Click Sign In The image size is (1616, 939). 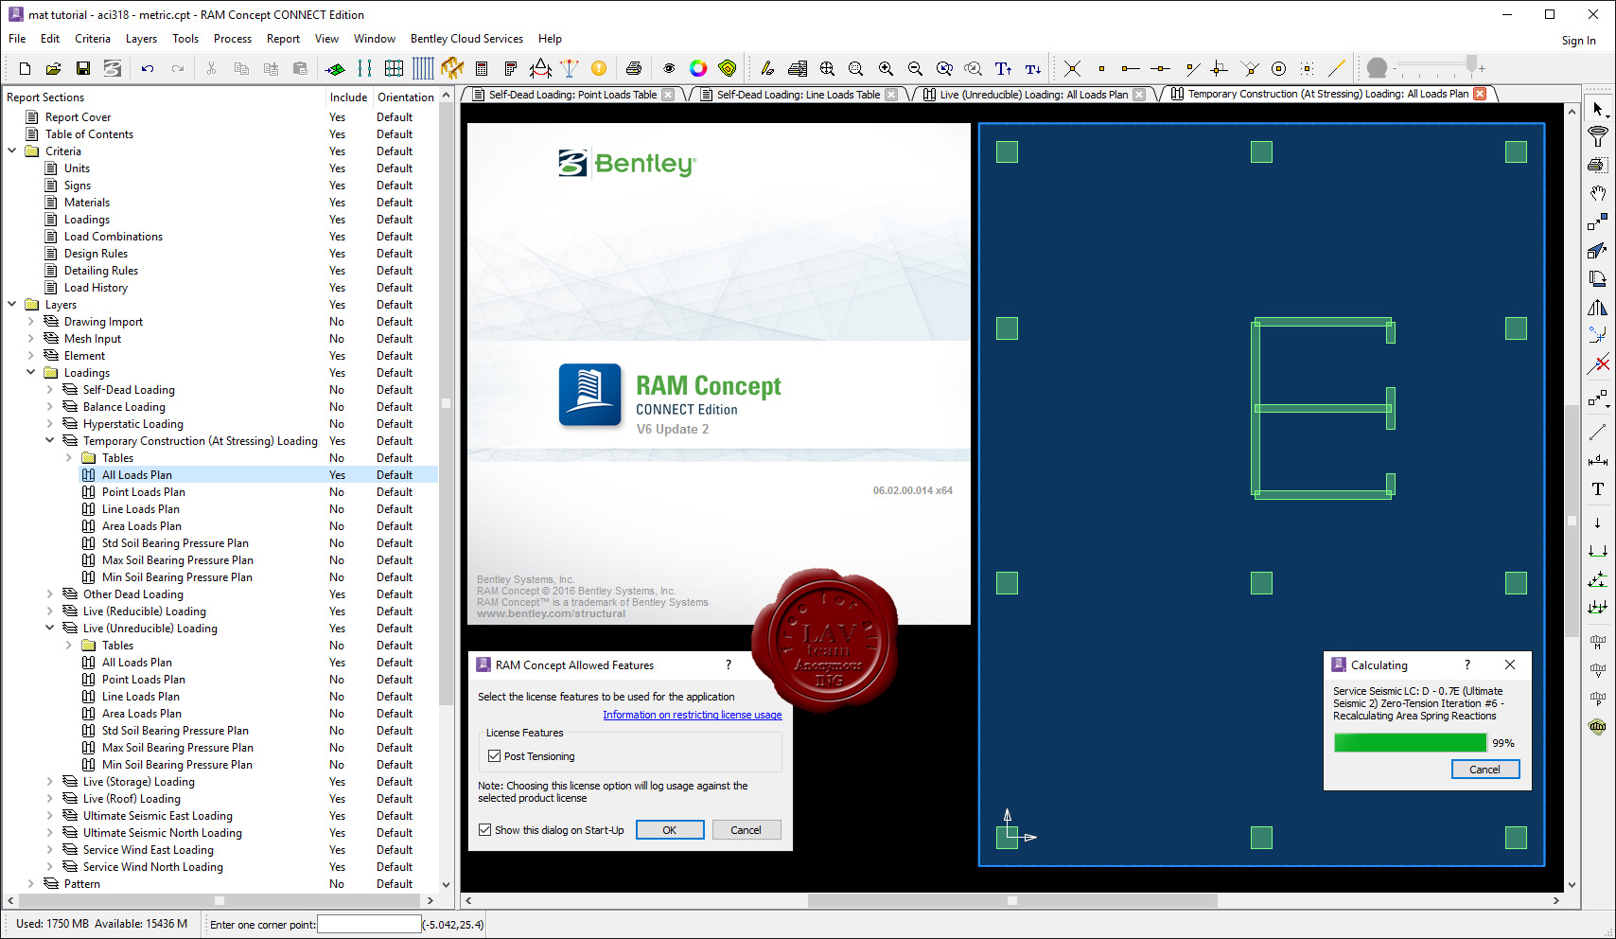tap(1578, 41)
